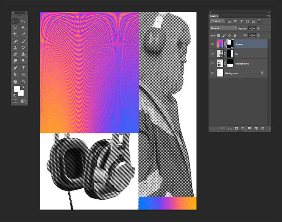Delete layer using the trash icon
Image resolution: width=282 pixels, height=222 pixels.
[x=263, y=128]
